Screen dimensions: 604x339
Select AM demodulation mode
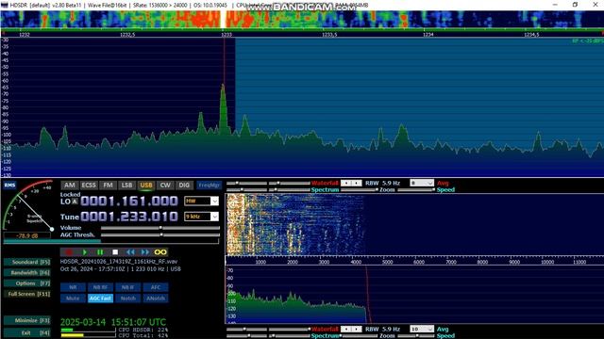(69, 186)
